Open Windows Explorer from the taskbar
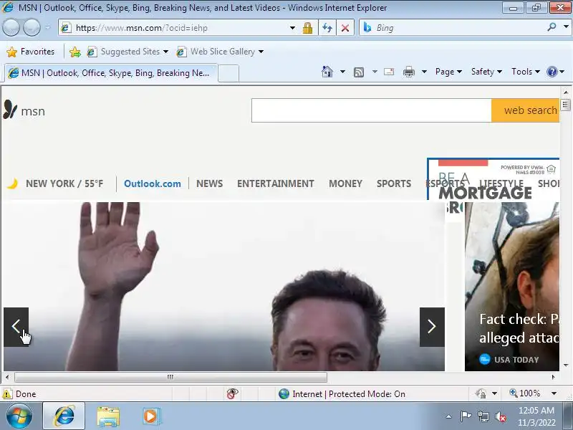The image size is (573, 430). point(108,416)
